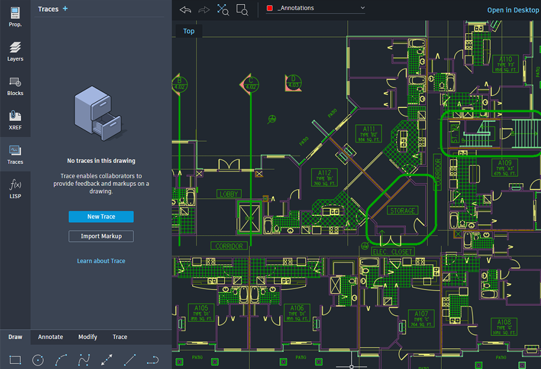This screenshot has width=541, height=369.
Task: Select the Spline draw tool
Action: (84, 360)
